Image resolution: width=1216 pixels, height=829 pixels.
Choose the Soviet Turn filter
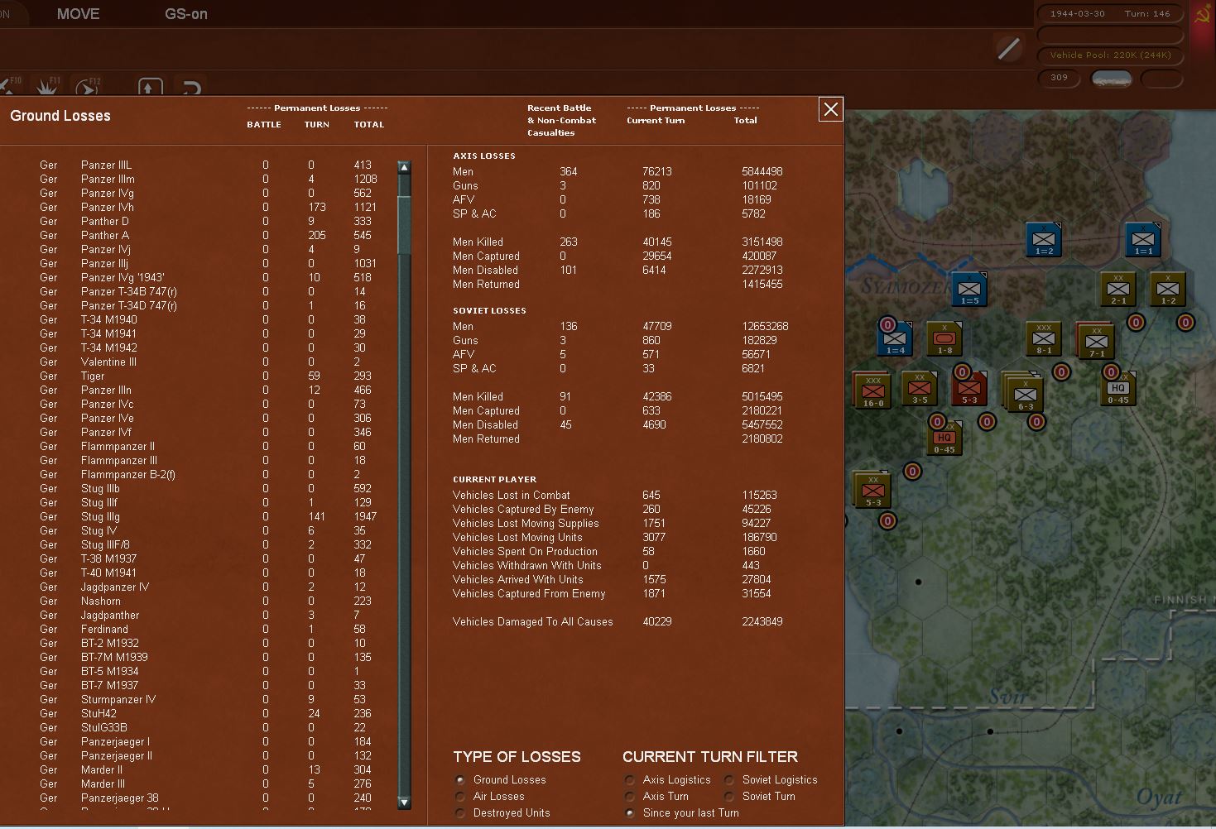(x=729, y=797)
